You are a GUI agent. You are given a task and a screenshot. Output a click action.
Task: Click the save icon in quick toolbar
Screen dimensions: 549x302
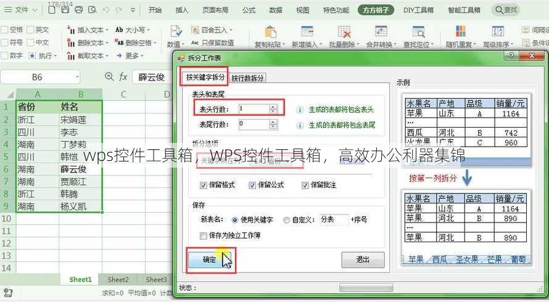pyautogui.click(x=65, y=10)
